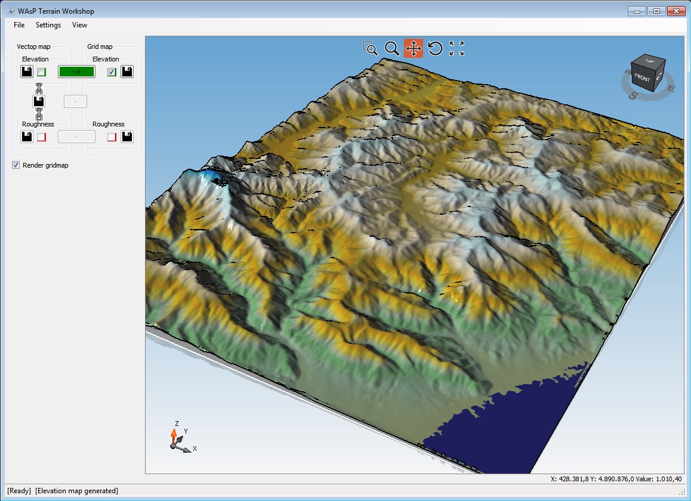Image resolution: width=691 pixels, height=501 pixels.
Task: Select the orange pan move tool
Action: pyautogui.click(x=414, y=48)
